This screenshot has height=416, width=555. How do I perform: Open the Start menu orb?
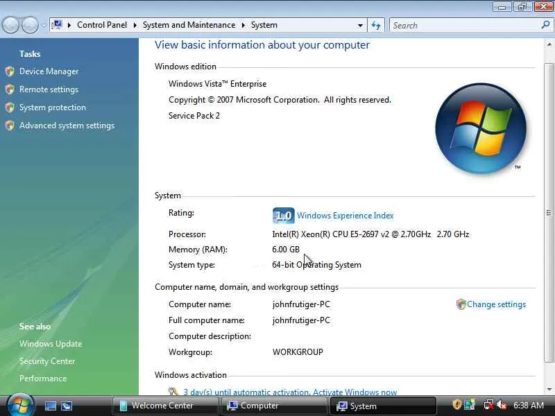pyautogui.click(x=20, y=406)
